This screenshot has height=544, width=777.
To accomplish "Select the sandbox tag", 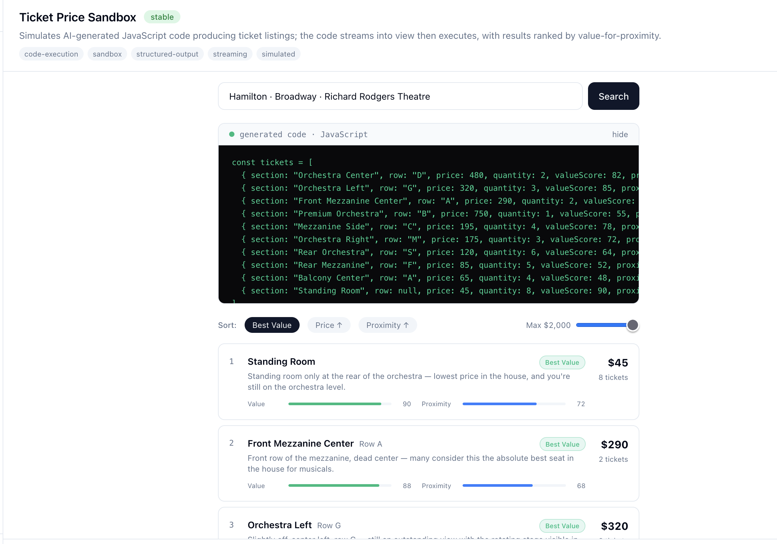I will click(x=107, y=54).
